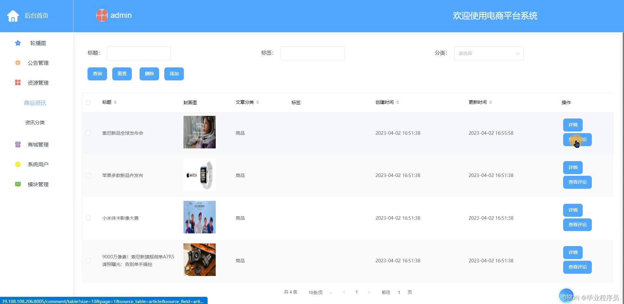Image resolution: width=624 pixels, height=304 pixels.
Task: Click the home house icon
Action: (13, 16)
